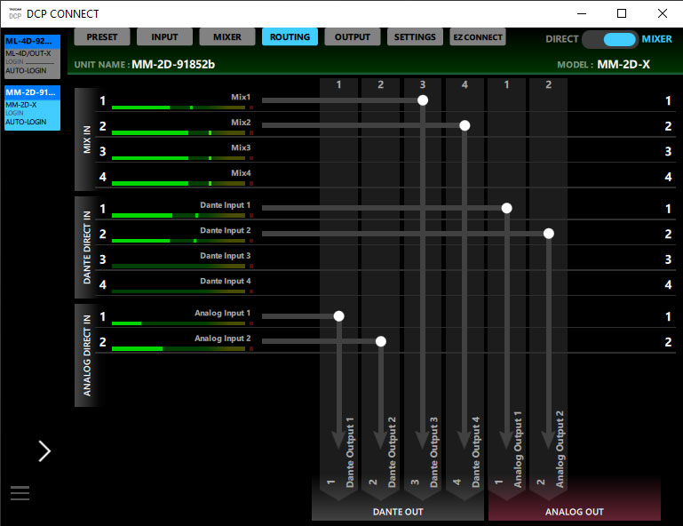Select the MM-2D-91 device in sidebar
The image size is (683, 526).
click(x=32, y=108)
